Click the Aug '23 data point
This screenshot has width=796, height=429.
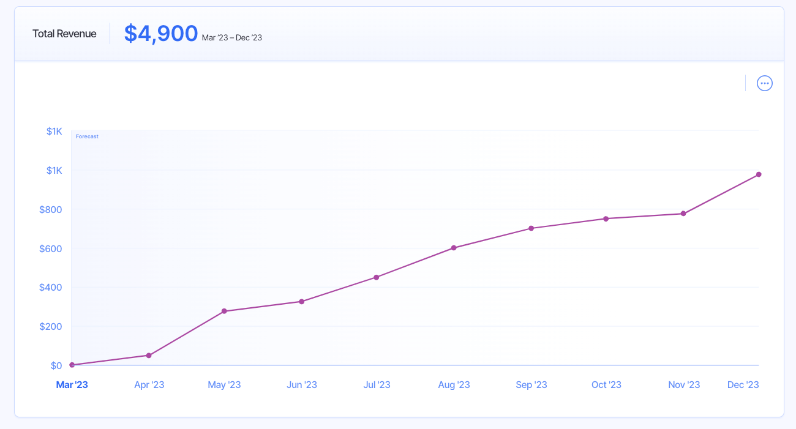453,248
